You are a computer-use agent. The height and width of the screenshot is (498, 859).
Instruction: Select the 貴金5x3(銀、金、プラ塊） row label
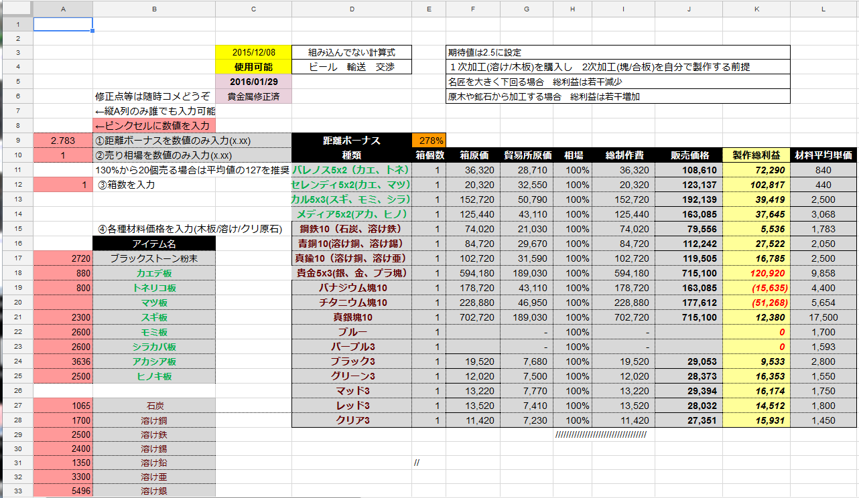351,273
